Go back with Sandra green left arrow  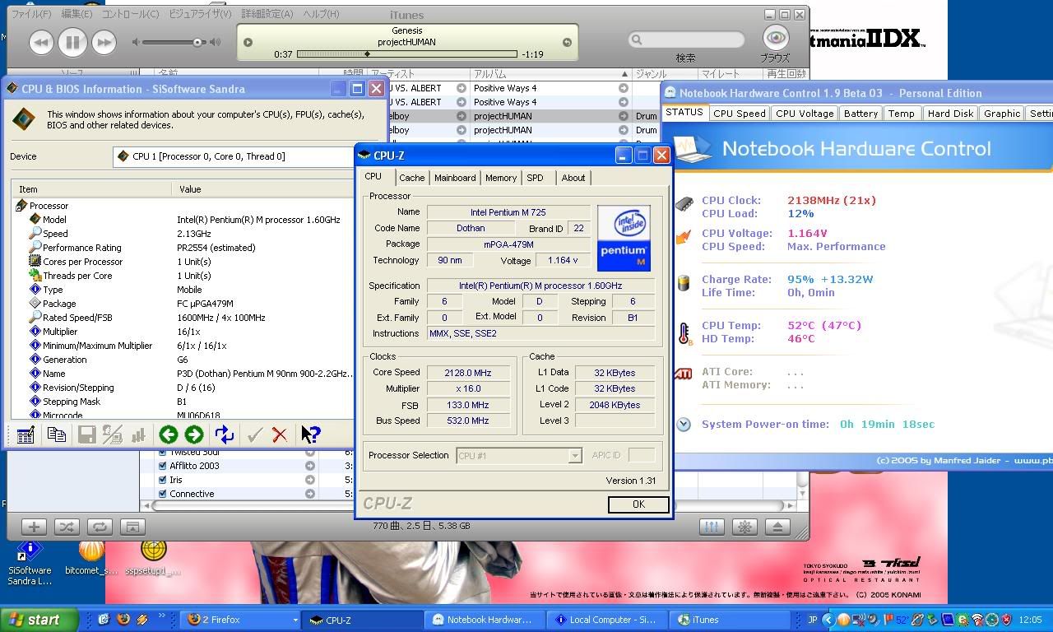click(x=169, y=434)
